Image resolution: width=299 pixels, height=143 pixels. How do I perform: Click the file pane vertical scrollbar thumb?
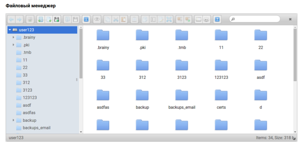point(295,55)
